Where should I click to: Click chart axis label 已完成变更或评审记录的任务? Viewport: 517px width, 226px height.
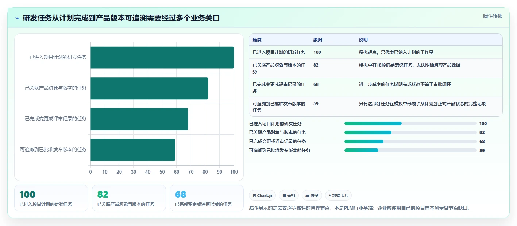coord(55,119)
